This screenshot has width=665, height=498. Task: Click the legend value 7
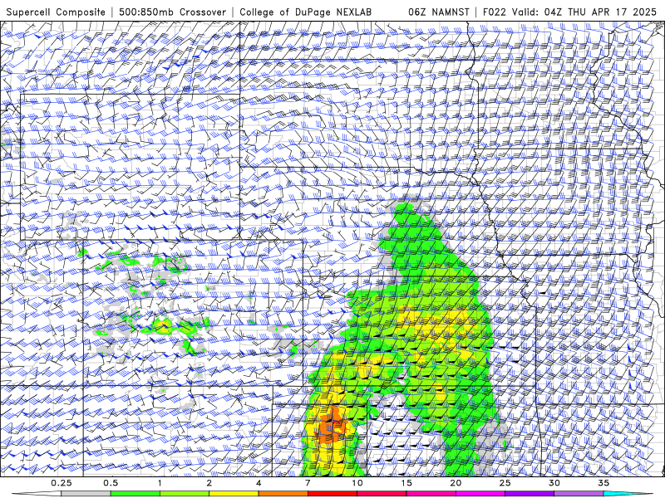(x=308, y=483)
